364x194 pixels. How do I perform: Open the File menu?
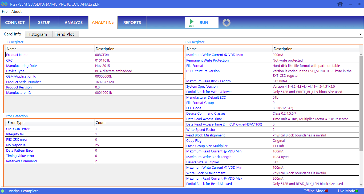4,11
